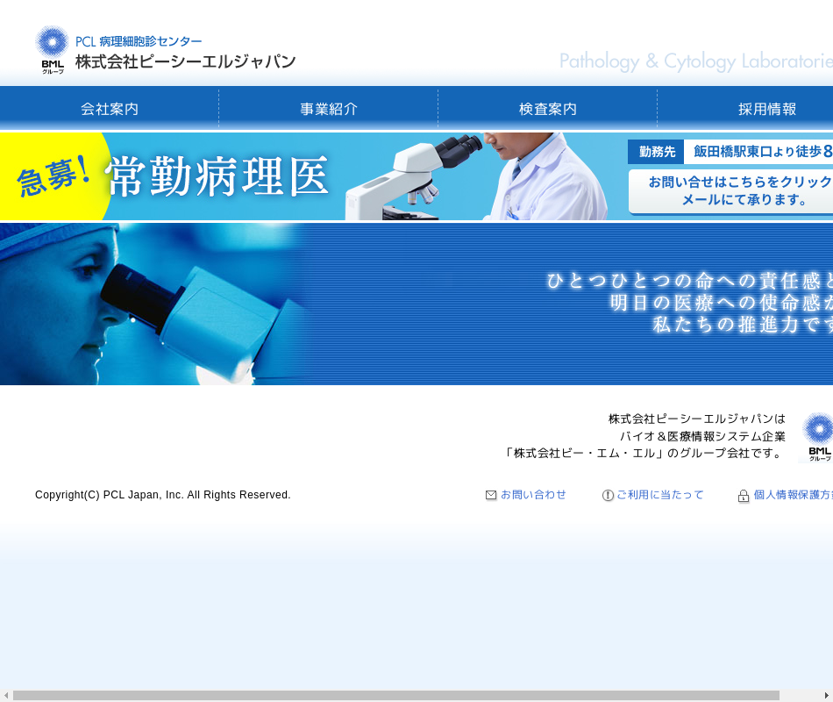Open the ご利用に当たって footer link

659,495
